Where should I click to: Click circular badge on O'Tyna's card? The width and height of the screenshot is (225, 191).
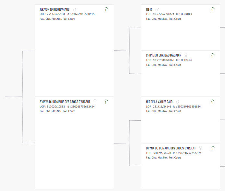click(x=212, y=148)
